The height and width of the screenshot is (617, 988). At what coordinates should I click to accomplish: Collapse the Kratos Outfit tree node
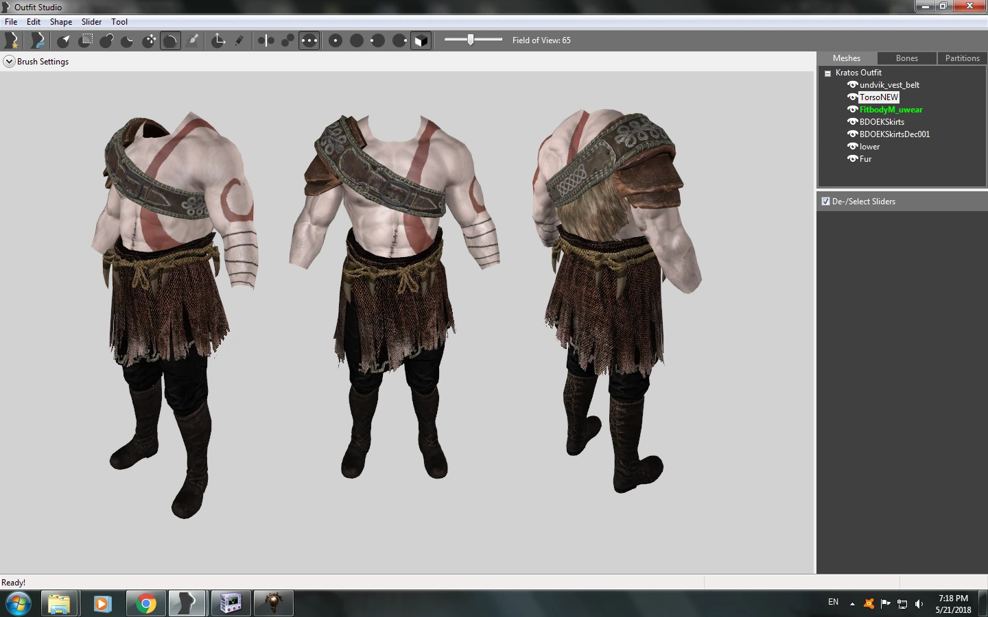[827, 73]
